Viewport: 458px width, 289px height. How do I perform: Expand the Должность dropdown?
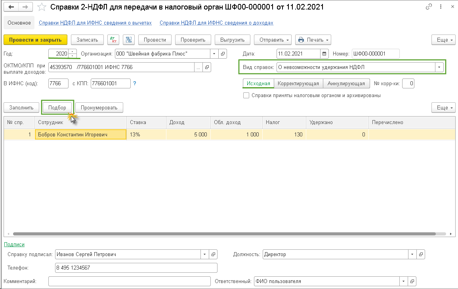pyautogui.click(x=412, y=254)
